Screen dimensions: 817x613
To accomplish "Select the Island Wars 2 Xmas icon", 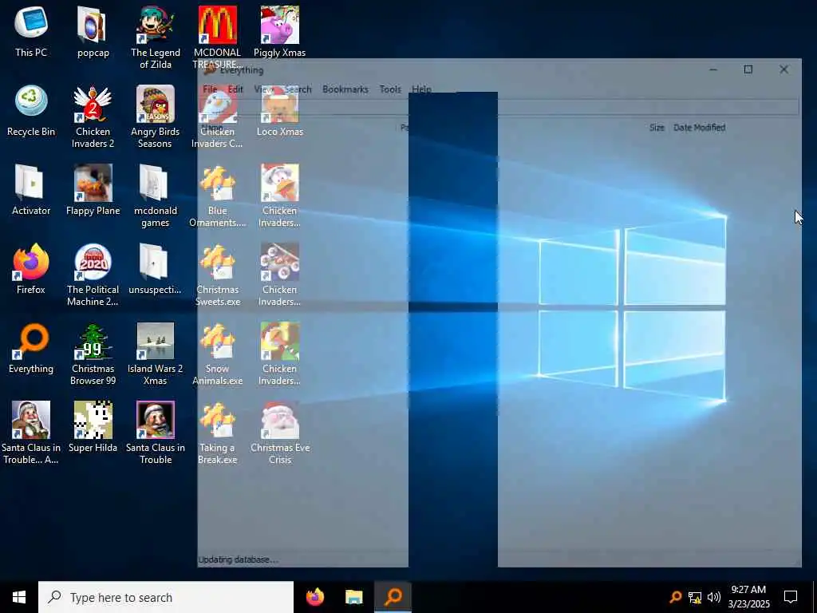I will [x=156, y=354].
